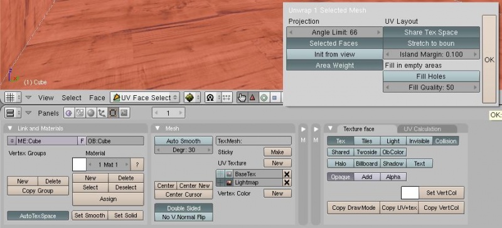Click Set Smooth button
Screen dimensions: 502x228
click(90, 215)
